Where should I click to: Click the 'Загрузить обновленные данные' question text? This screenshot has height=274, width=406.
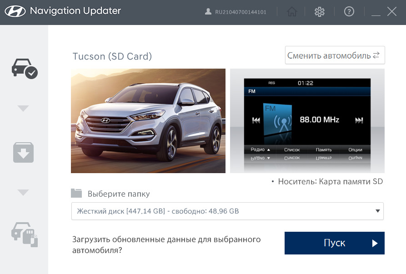pyautogui.click(x=166, y=245)
